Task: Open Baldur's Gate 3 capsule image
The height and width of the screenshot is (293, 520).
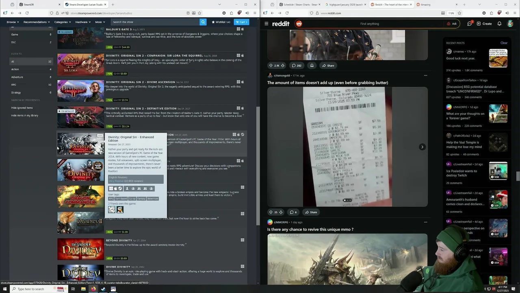Action: tap(80, 38)
